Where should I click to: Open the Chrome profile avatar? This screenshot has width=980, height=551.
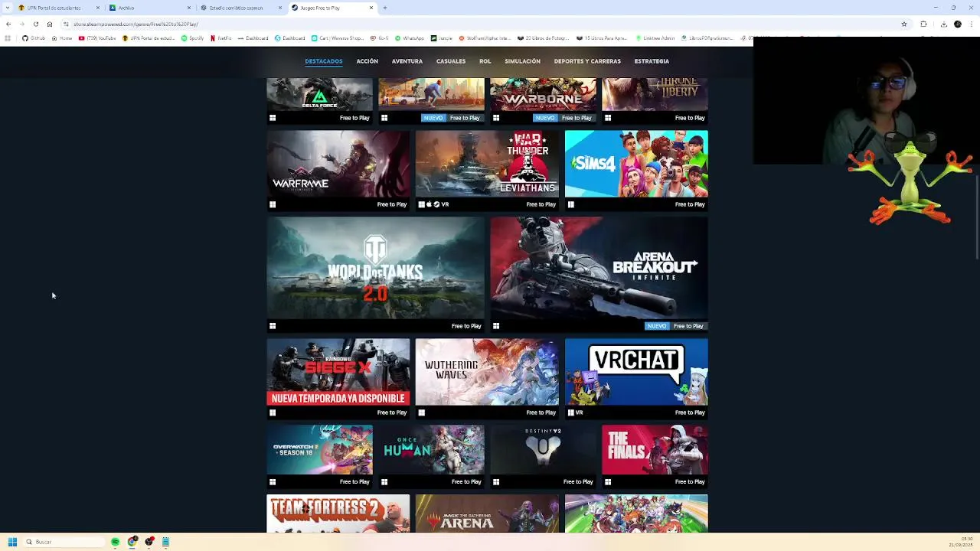[x=958, y=24]
